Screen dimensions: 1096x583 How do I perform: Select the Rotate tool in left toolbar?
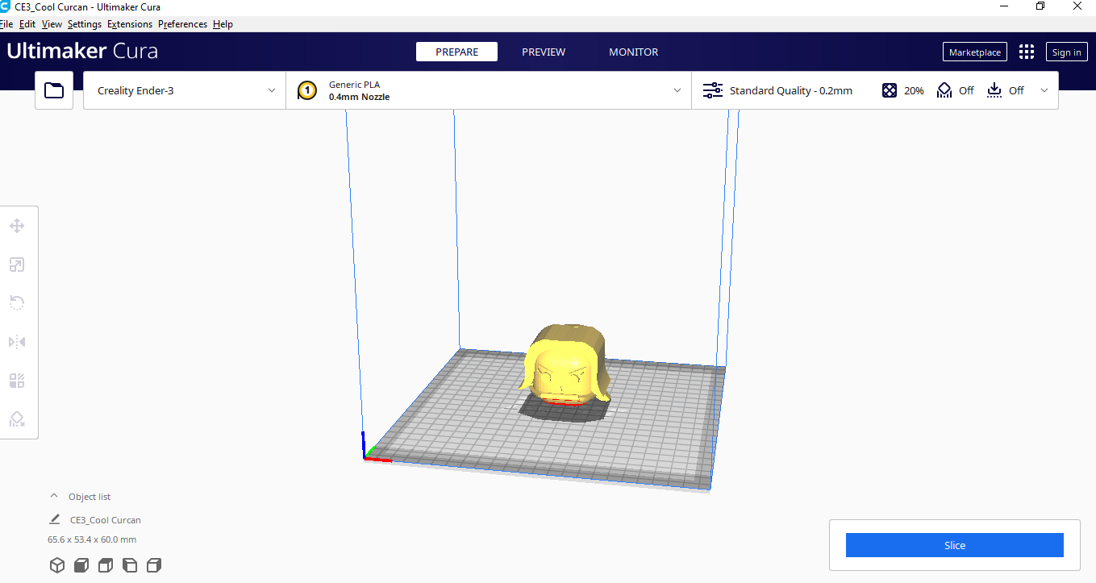(x=17, y=303)
